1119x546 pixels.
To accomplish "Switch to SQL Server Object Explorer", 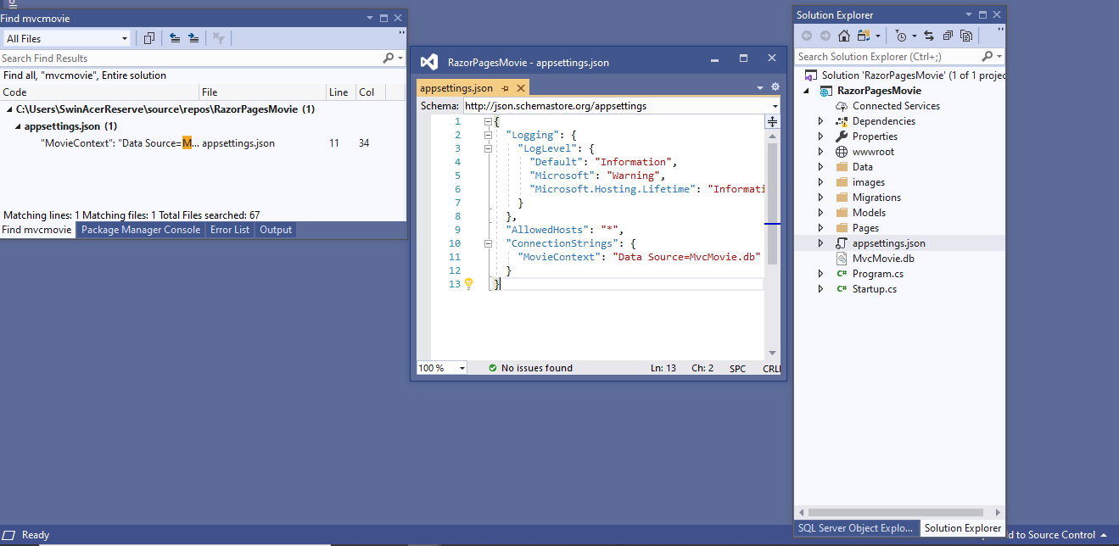I will (x=855, y=527).
